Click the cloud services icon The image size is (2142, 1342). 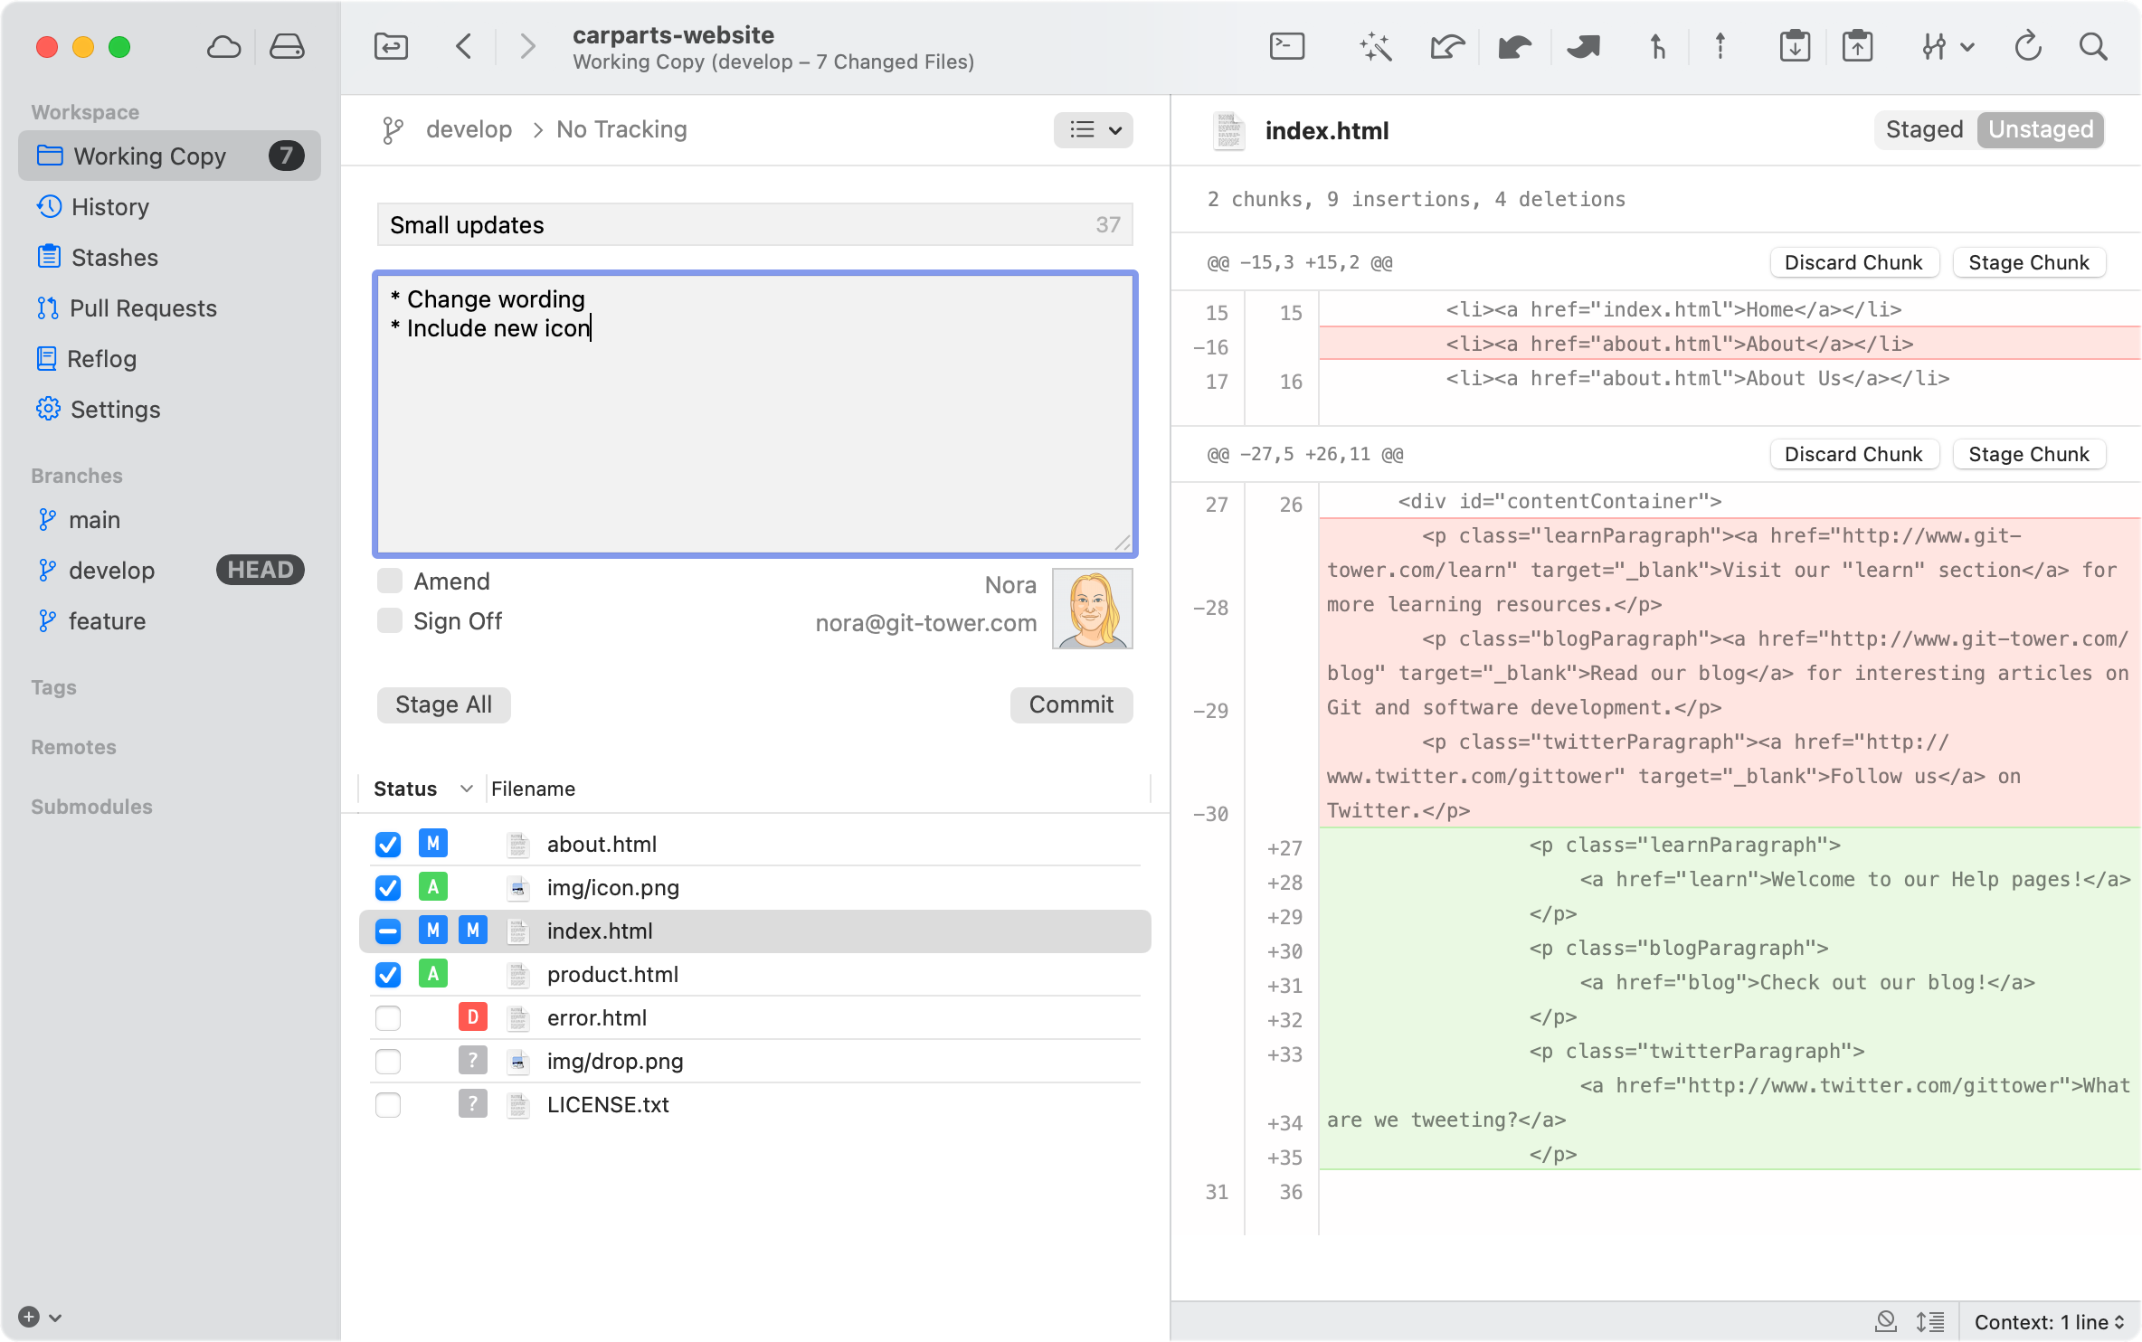coord(223,46)
